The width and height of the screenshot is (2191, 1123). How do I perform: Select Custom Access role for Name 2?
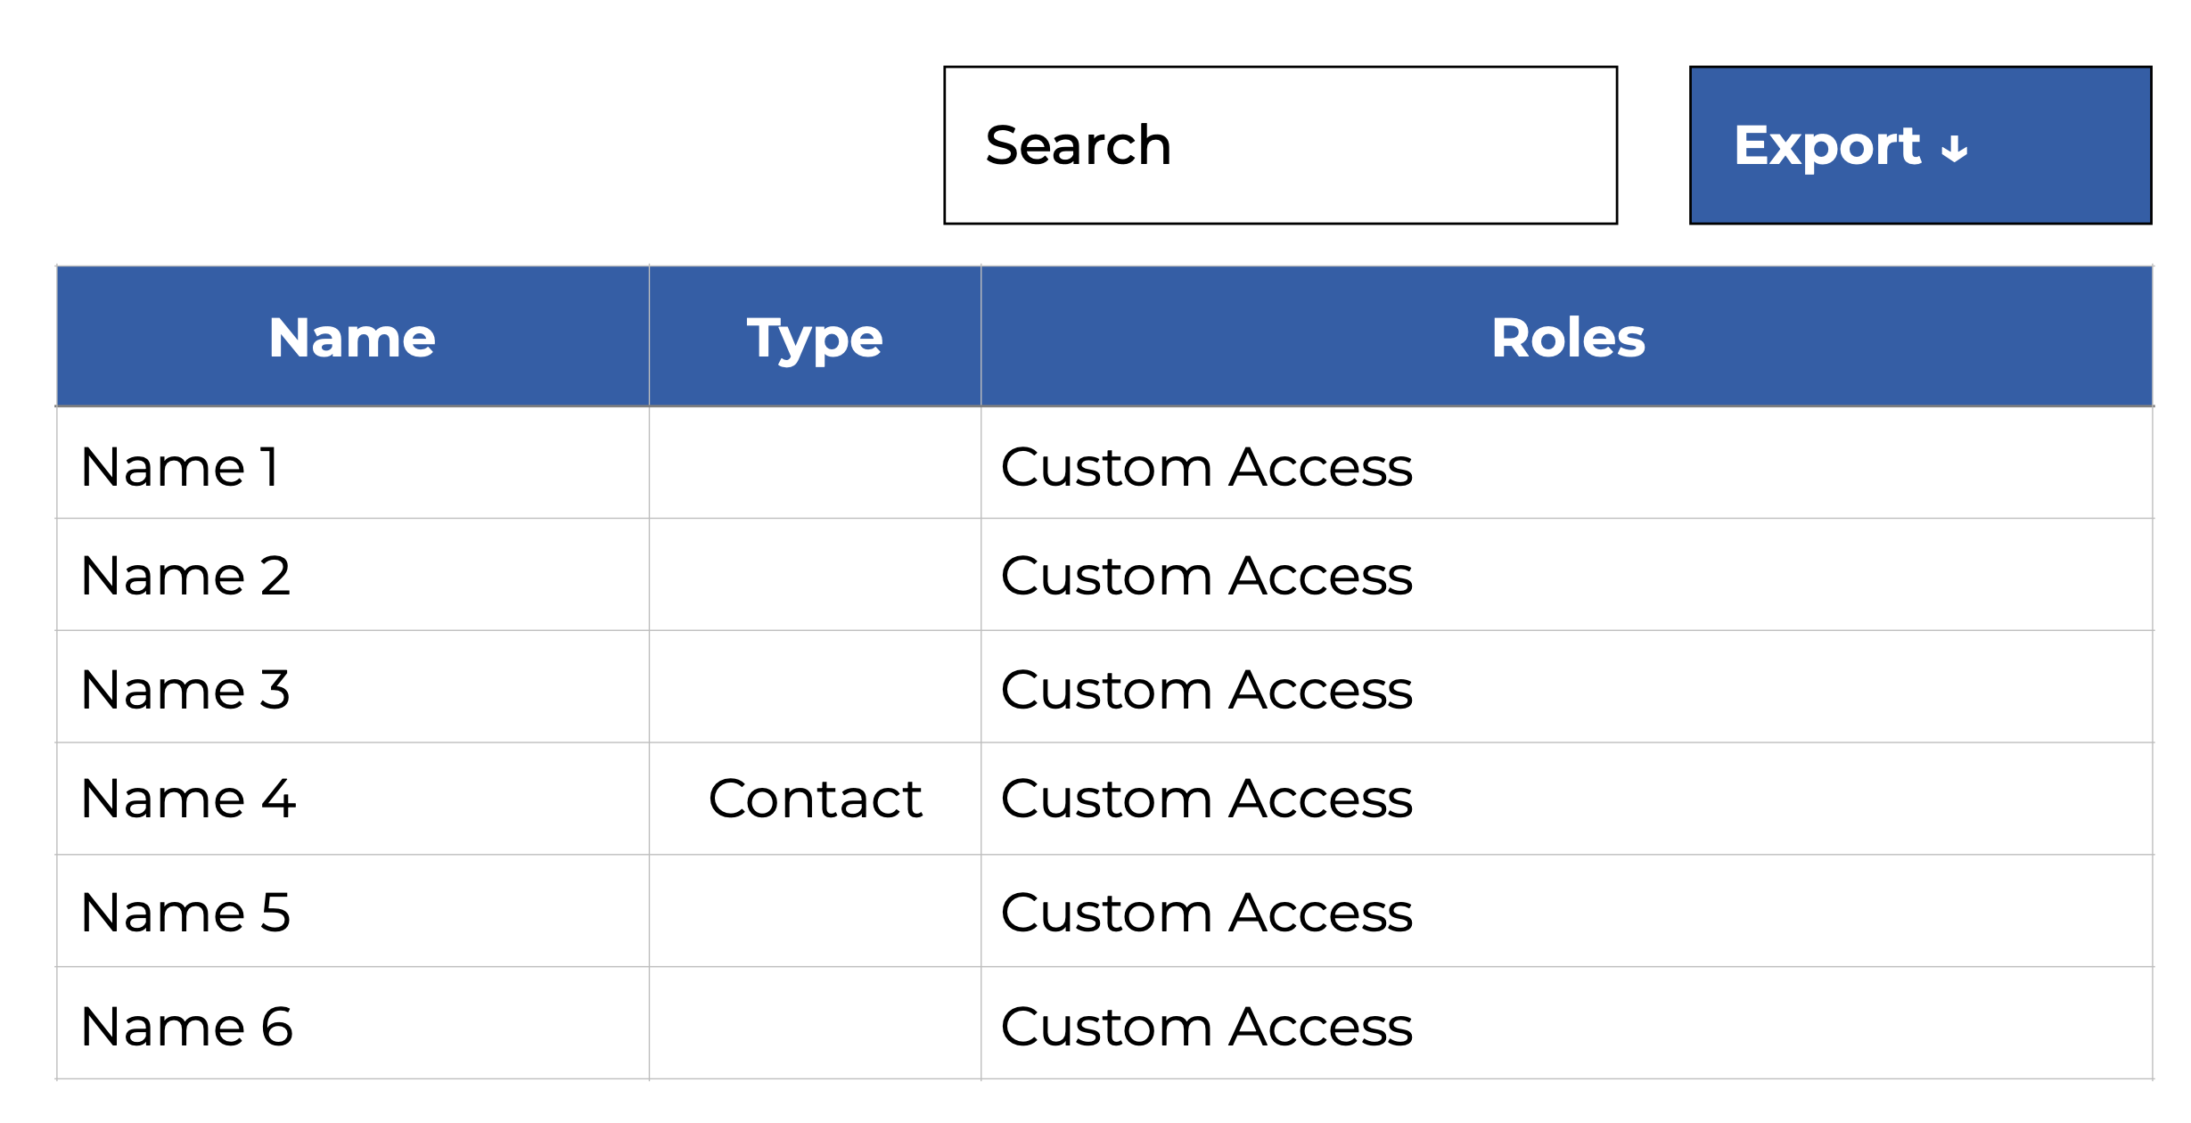1206,576
